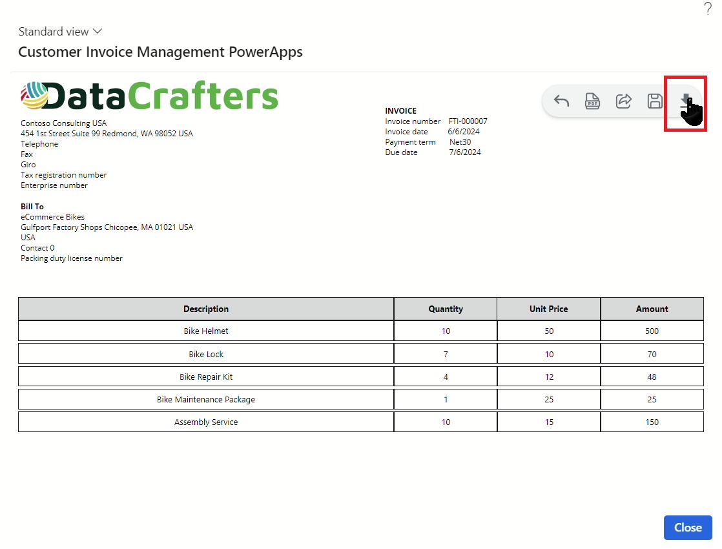Export the invoice using the PDF icon
722x549 pixels.
point(592,101)
